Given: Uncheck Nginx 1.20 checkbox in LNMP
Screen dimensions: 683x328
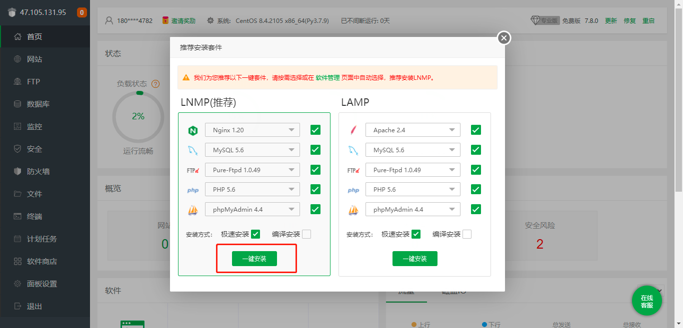Looking at the screenshot, I should pyautogui.click(x=315, y=130).
